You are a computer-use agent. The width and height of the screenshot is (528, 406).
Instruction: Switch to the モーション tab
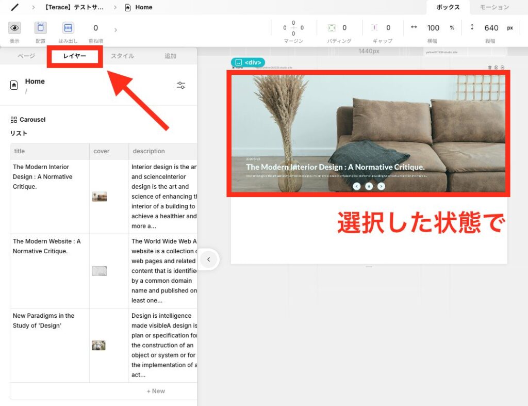pos(494,7)
